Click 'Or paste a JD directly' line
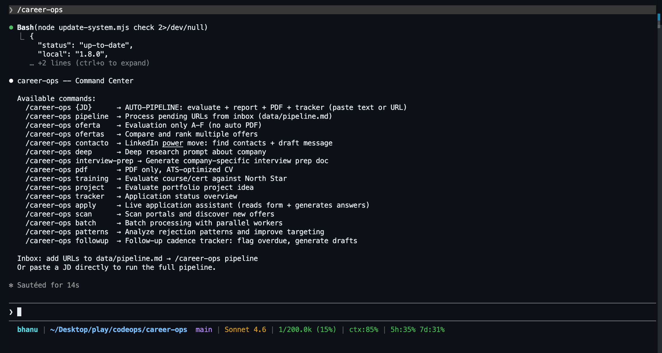Viewport: 662px width, 353px height. (x=116, y=267)
